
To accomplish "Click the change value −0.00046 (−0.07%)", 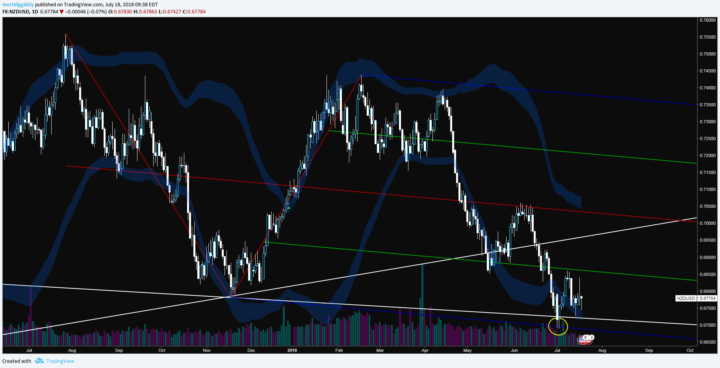I will [85, 12].
